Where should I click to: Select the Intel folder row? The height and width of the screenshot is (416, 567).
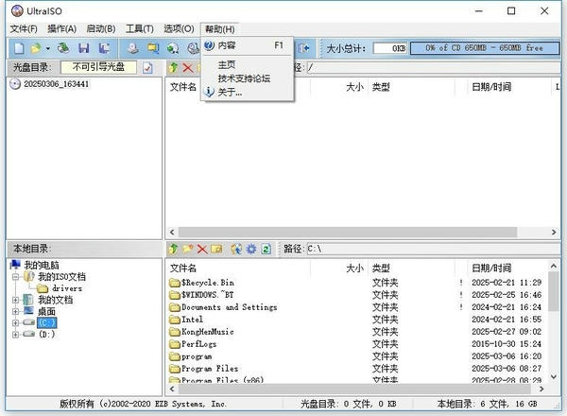coord(356,320)
